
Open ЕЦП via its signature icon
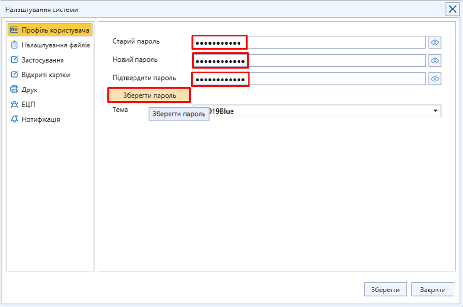tap(14, 105)
